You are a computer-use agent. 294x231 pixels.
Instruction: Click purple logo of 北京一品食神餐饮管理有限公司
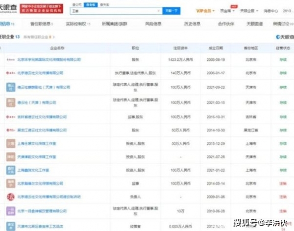11,211
